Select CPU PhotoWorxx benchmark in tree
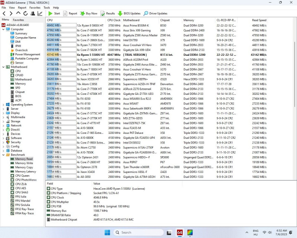 (26, 180)
